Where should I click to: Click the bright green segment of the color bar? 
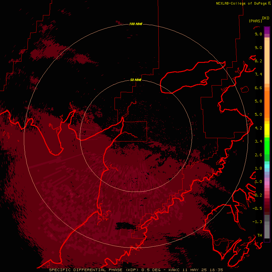pos(267,146)
